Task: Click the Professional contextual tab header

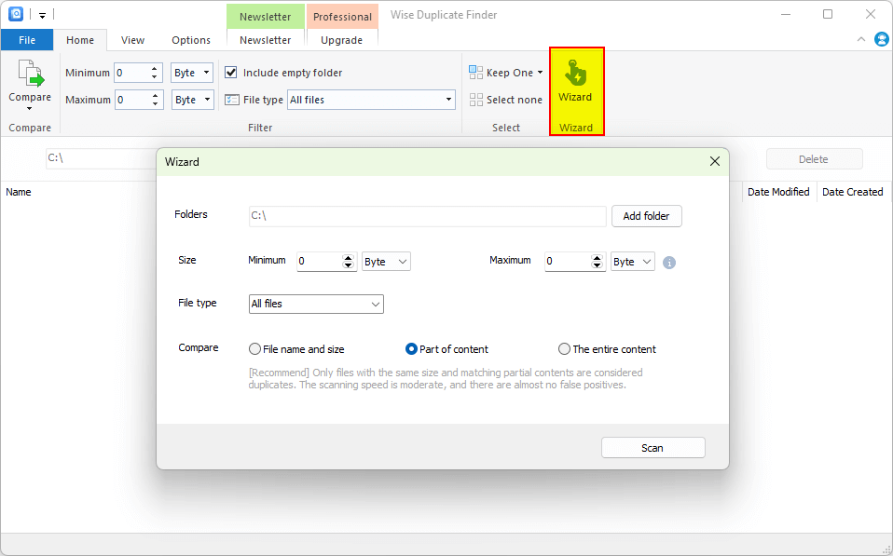Action: point(342,17)
